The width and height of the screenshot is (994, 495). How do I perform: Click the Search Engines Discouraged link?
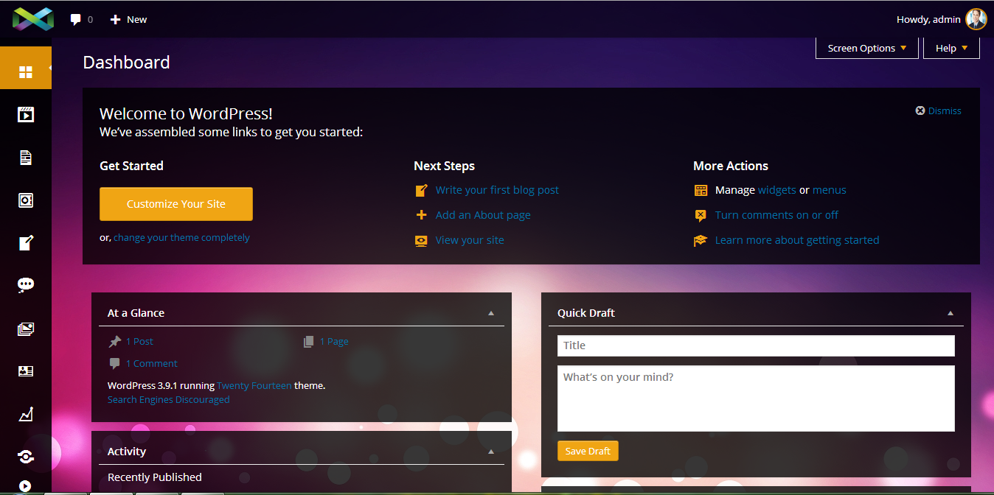pyautogui.click(x=169, y=399)
